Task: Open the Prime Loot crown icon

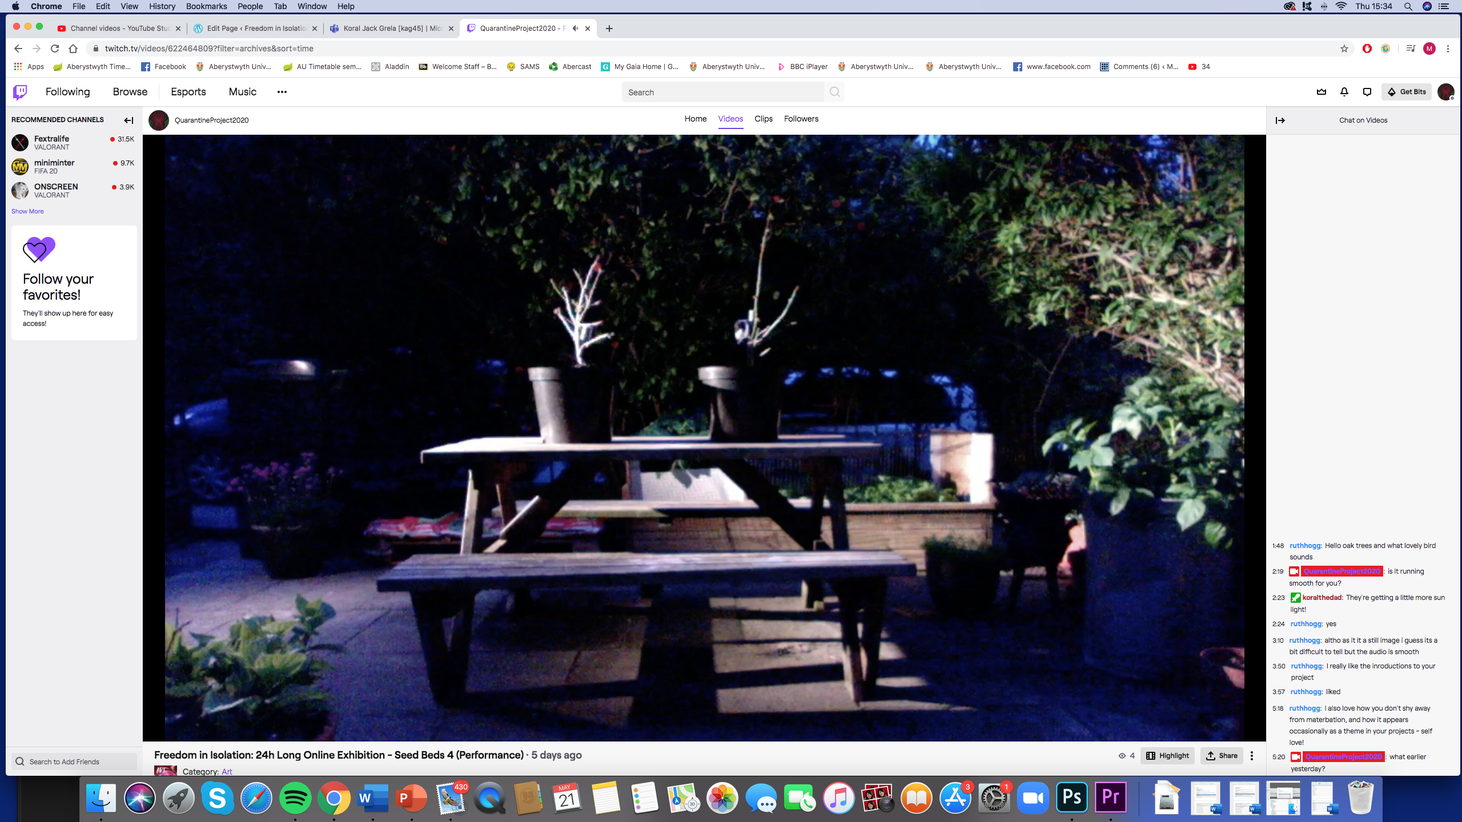Action: point(1322,92)
